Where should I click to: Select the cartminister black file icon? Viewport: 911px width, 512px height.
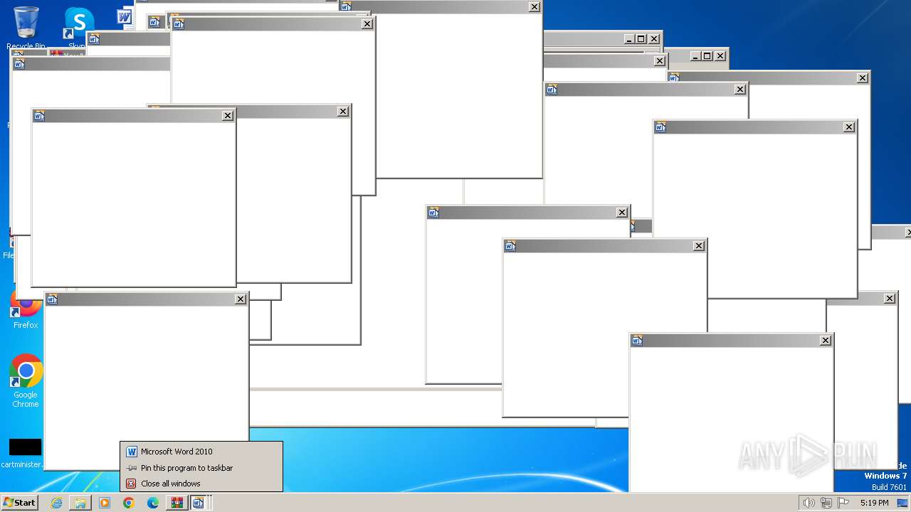[23, 453]
